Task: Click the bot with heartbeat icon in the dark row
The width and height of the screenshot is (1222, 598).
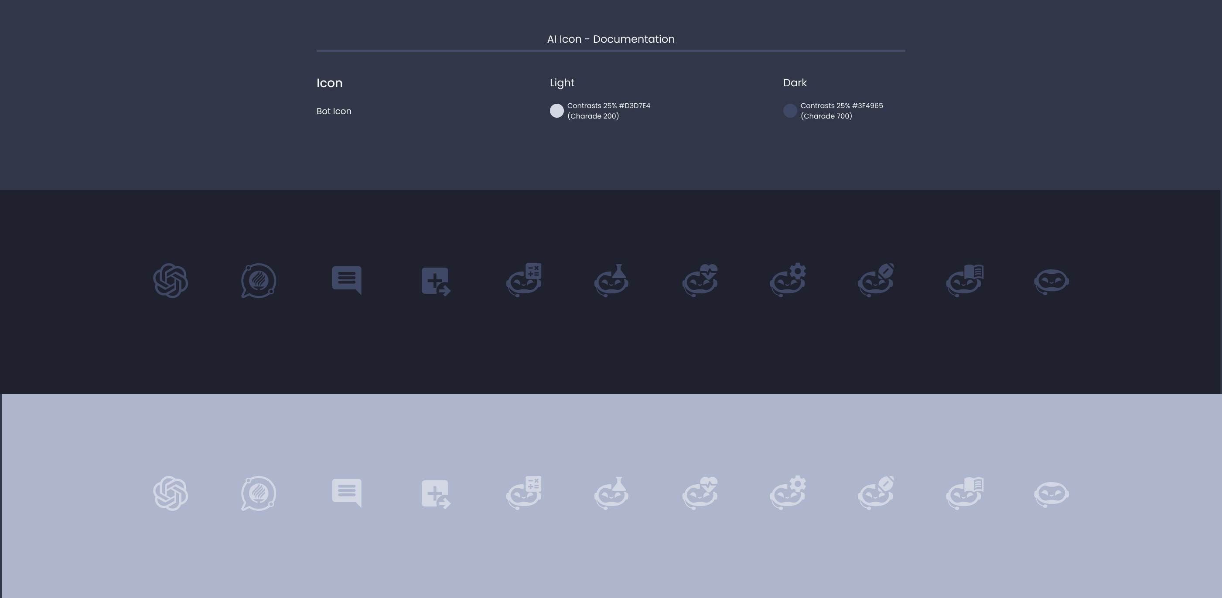Action: [x=700, y=280]
